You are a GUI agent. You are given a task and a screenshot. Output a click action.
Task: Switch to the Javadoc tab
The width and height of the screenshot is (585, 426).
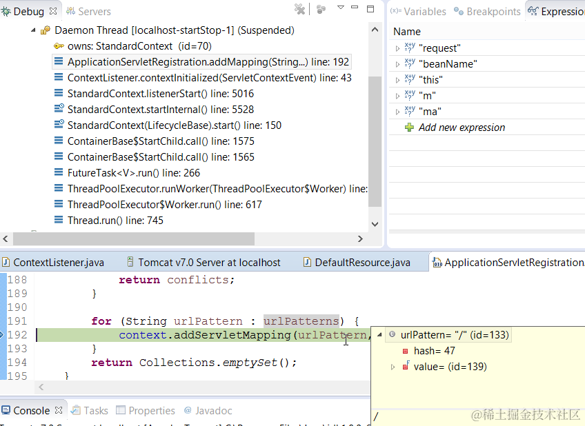(x=208, y=410)
